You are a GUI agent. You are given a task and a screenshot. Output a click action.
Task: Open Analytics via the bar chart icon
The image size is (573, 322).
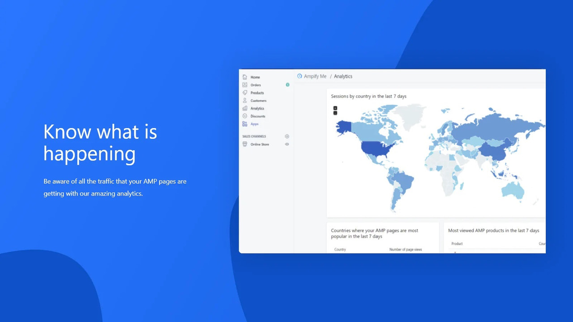[245, 108]
